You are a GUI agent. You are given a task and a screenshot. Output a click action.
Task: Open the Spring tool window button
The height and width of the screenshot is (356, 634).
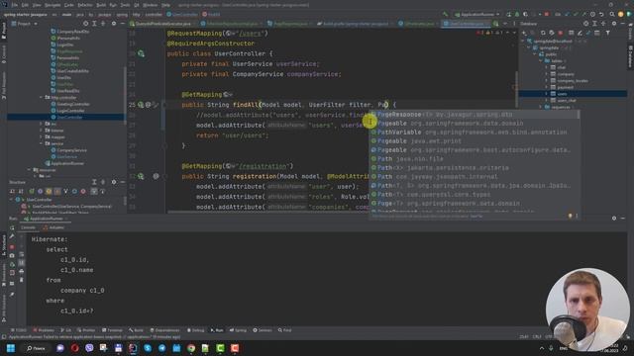238,330
